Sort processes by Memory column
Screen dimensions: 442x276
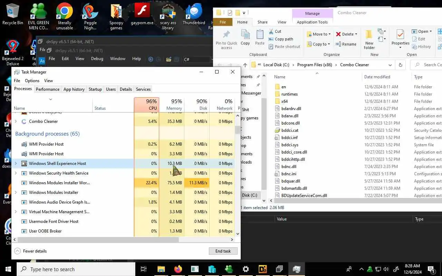click(x=172, y=105)
